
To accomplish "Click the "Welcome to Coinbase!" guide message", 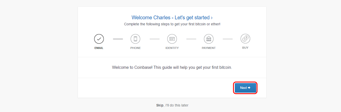I will [x=172, y=68].
